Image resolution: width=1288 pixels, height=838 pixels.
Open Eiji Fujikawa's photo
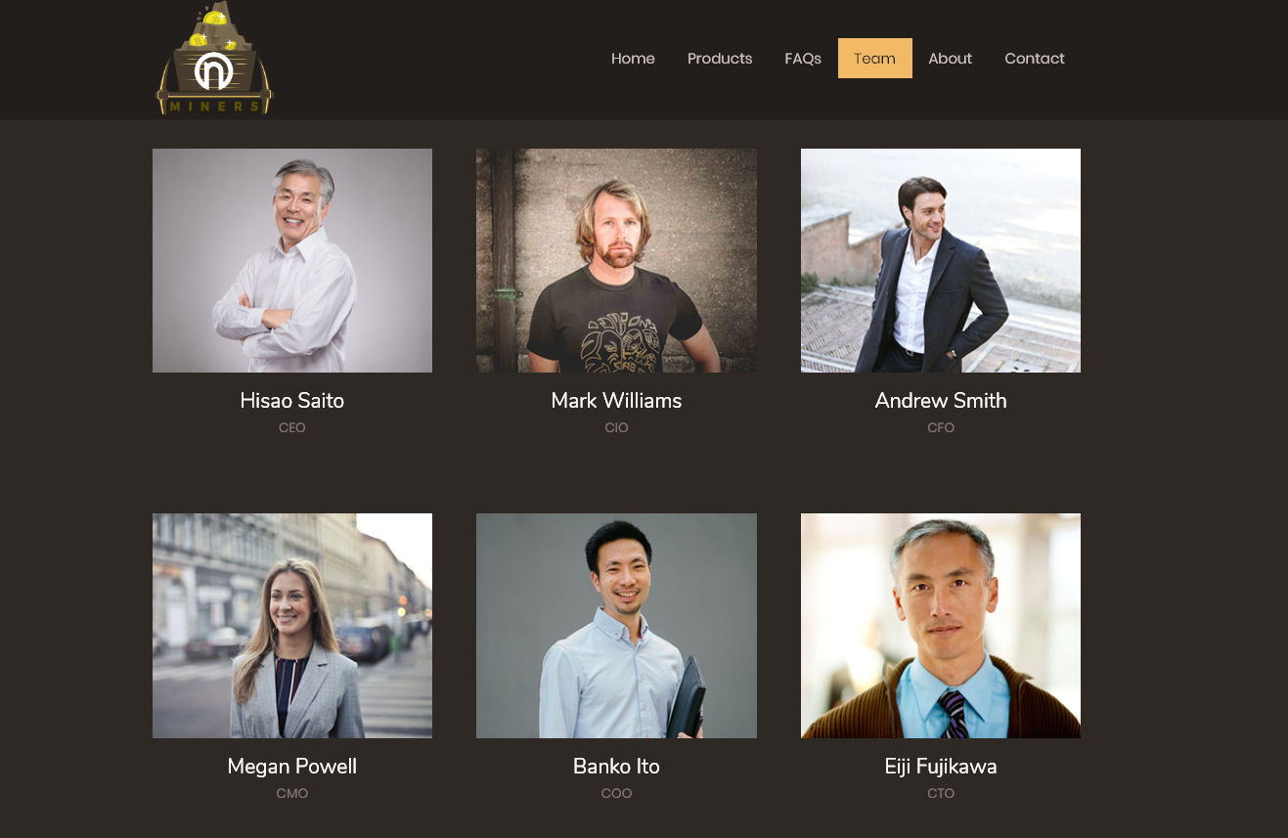tap(941, 626)
